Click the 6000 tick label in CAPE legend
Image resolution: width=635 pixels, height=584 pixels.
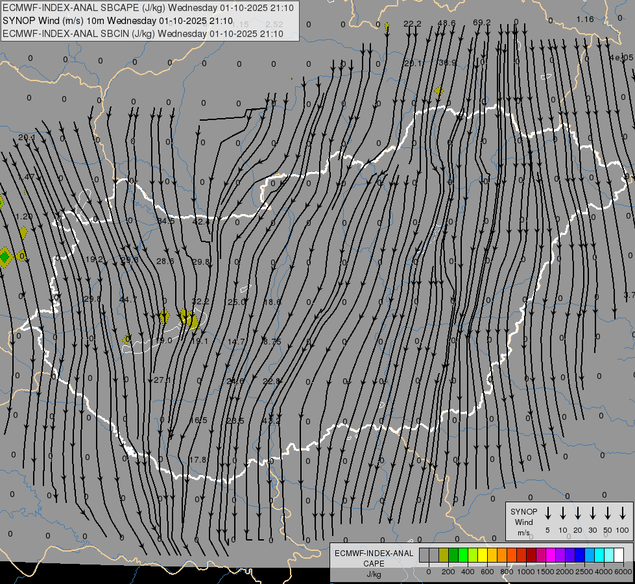pos(623,572)
